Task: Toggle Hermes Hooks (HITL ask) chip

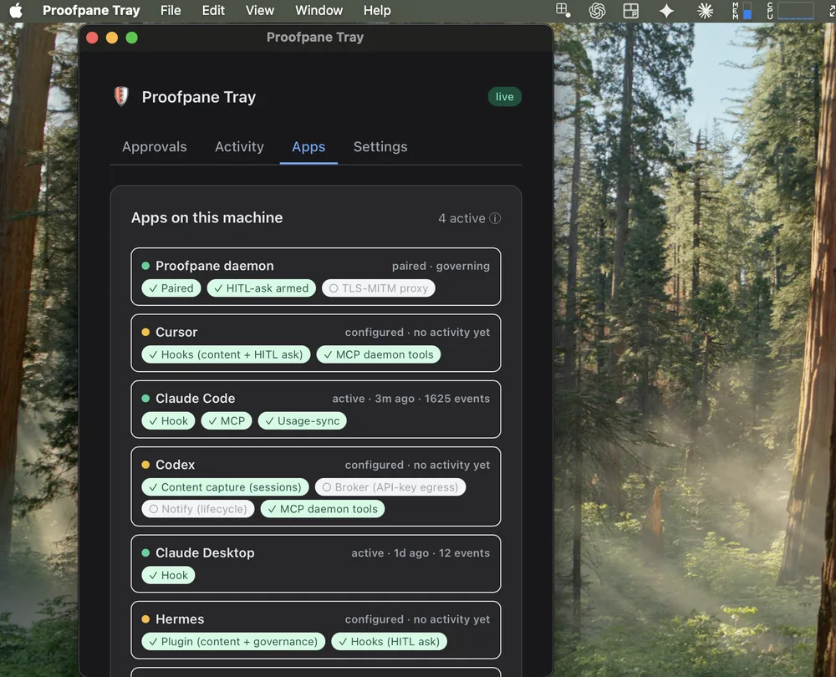Action: (390, 641)
